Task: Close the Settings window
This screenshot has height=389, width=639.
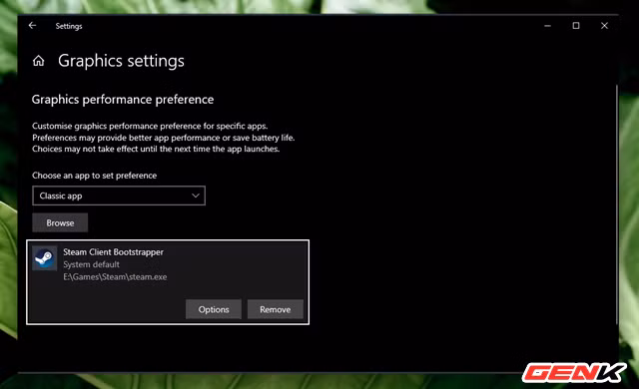Action: coord(604,26)
